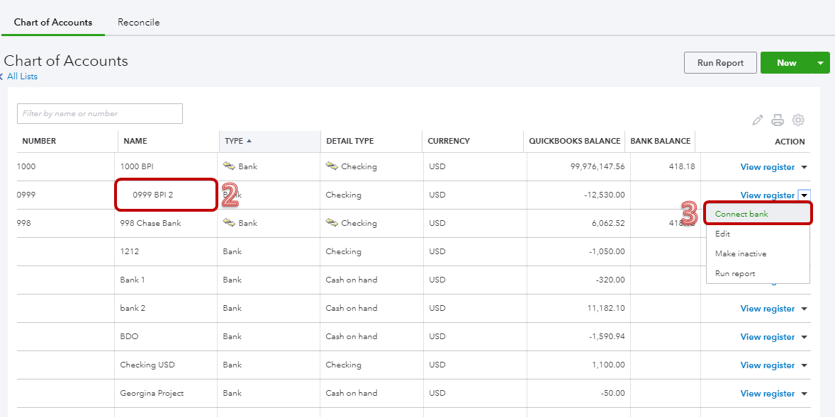Click the 99,976,147.56 QuickBooks balance
The height and width of the screenshot is (417, 835).
[x=597, y=166]
